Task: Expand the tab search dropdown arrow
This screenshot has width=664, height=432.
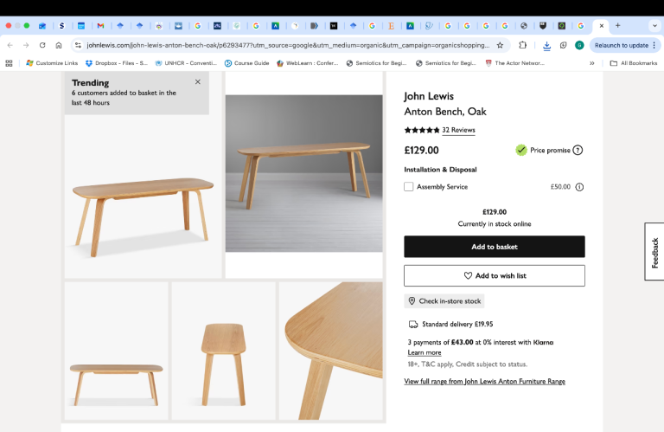Action: (x=654, y=25)
